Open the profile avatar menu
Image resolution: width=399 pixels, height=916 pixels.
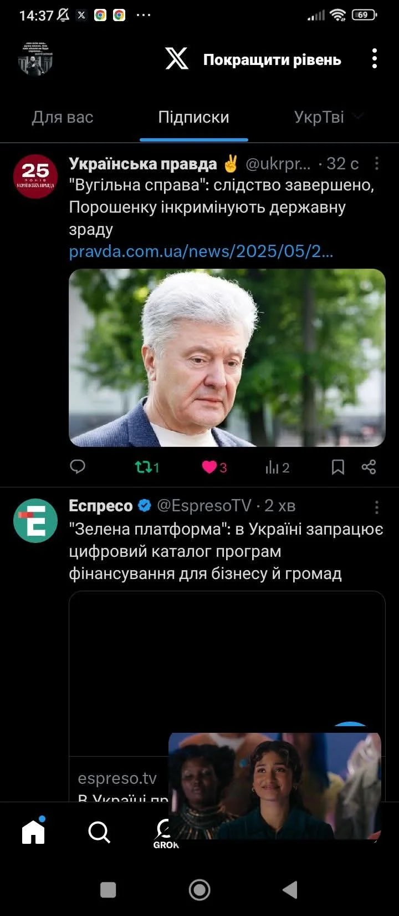coord(35,58)
